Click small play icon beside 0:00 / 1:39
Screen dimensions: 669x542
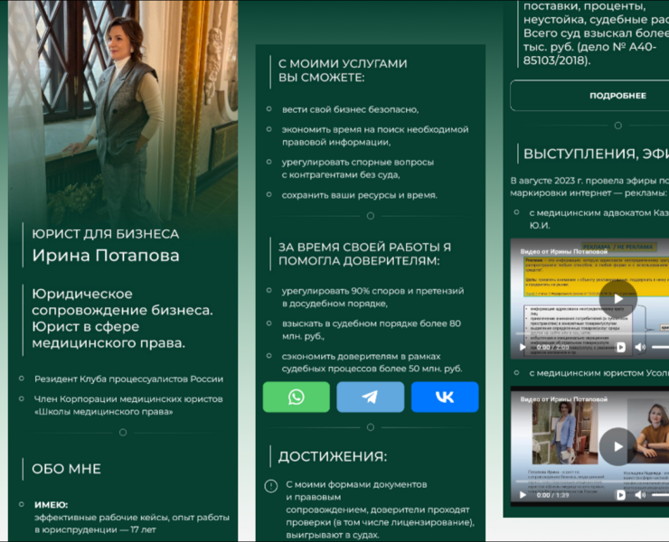tap(523, 495)
